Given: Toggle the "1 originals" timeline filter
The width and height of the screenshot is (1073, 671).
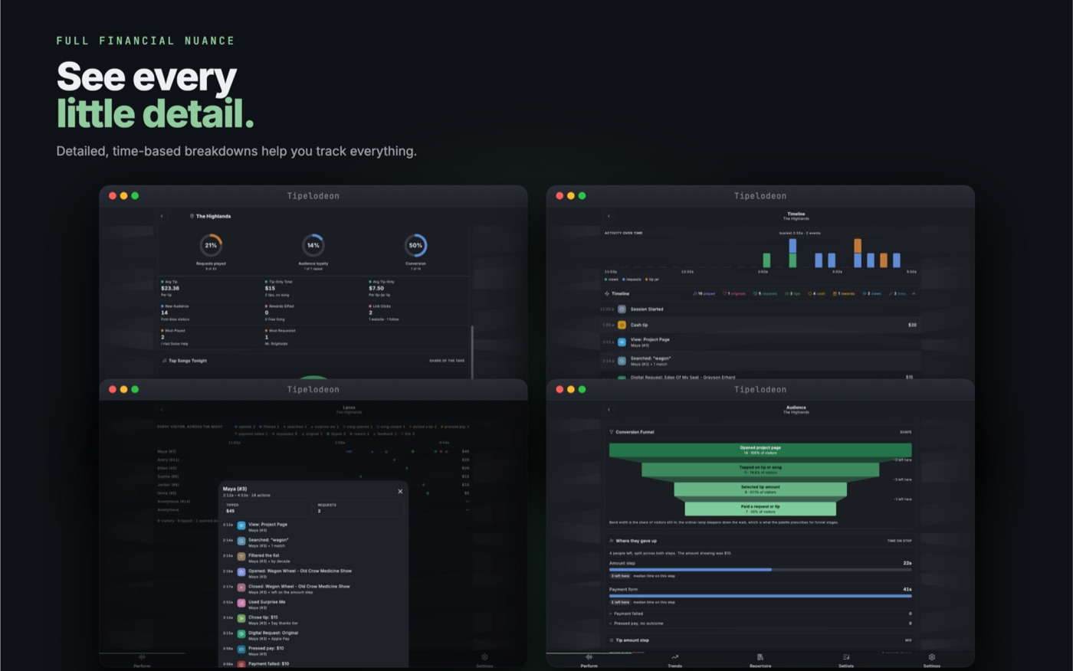Looking at the screenshot, I should [x=734, y=293].
